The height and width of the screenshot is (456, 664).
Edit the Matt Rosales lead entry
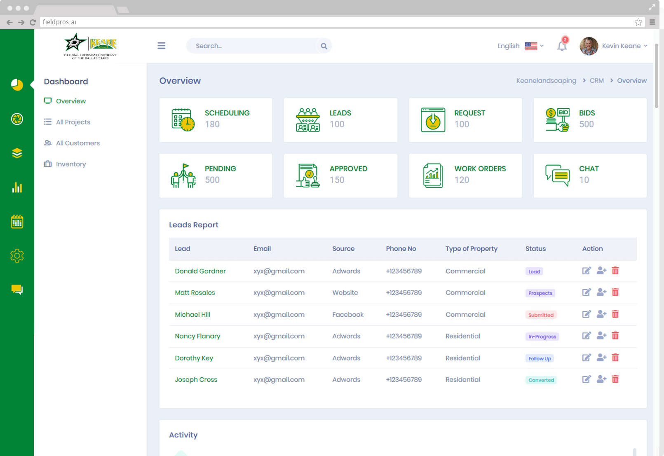[587, 292]
